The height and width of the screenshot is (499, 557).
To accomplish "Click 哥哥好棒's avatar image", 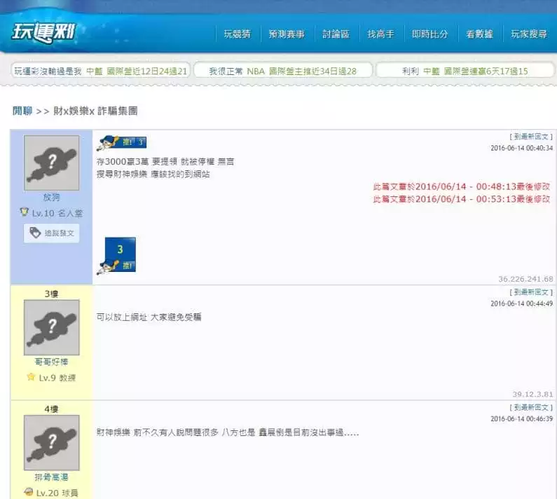I will coord(52,327).
